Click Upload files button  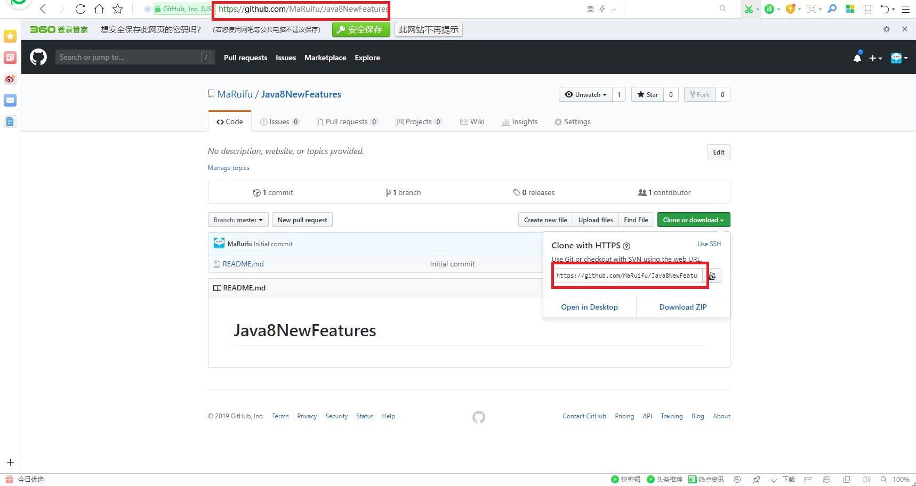pos(596,220)
